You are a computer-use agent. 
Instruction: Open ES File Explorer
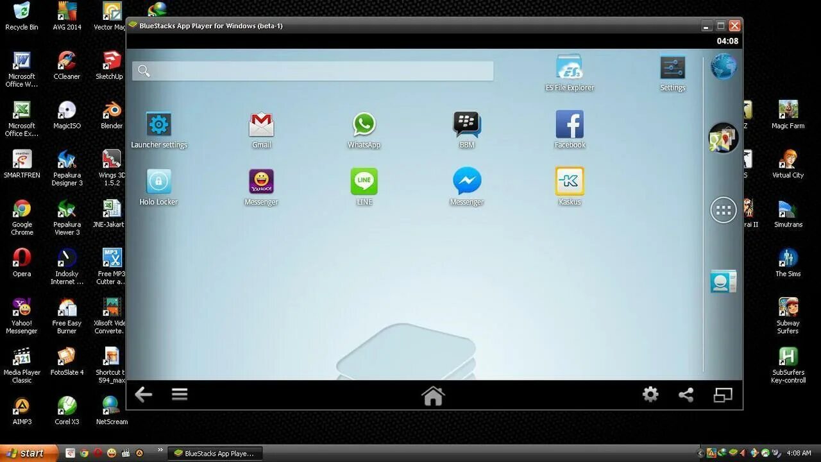click(x=570, y=67)
